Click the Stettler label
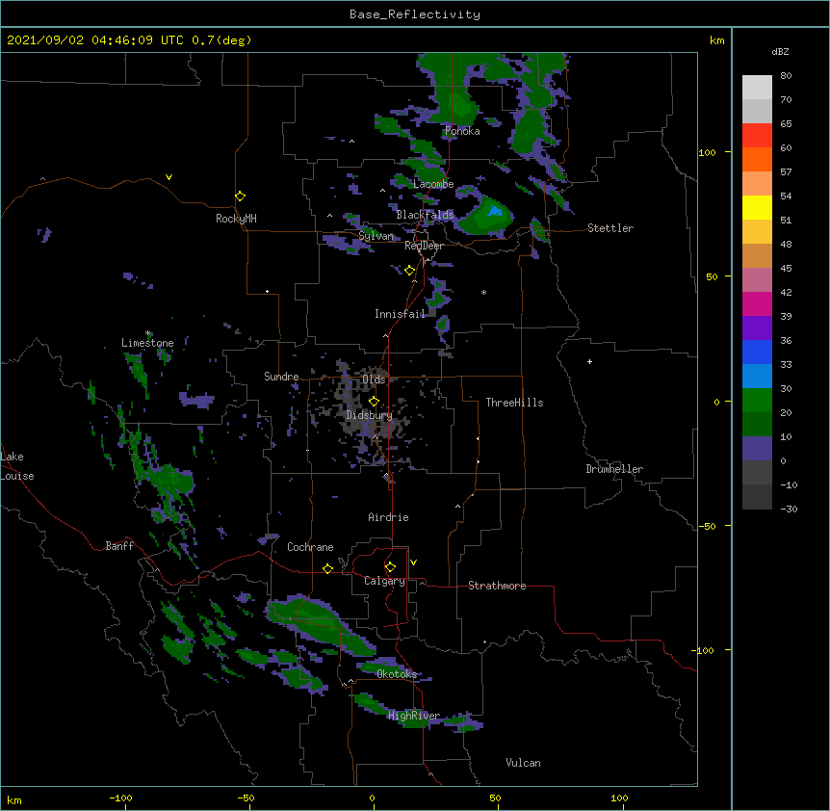 [610, 228]
